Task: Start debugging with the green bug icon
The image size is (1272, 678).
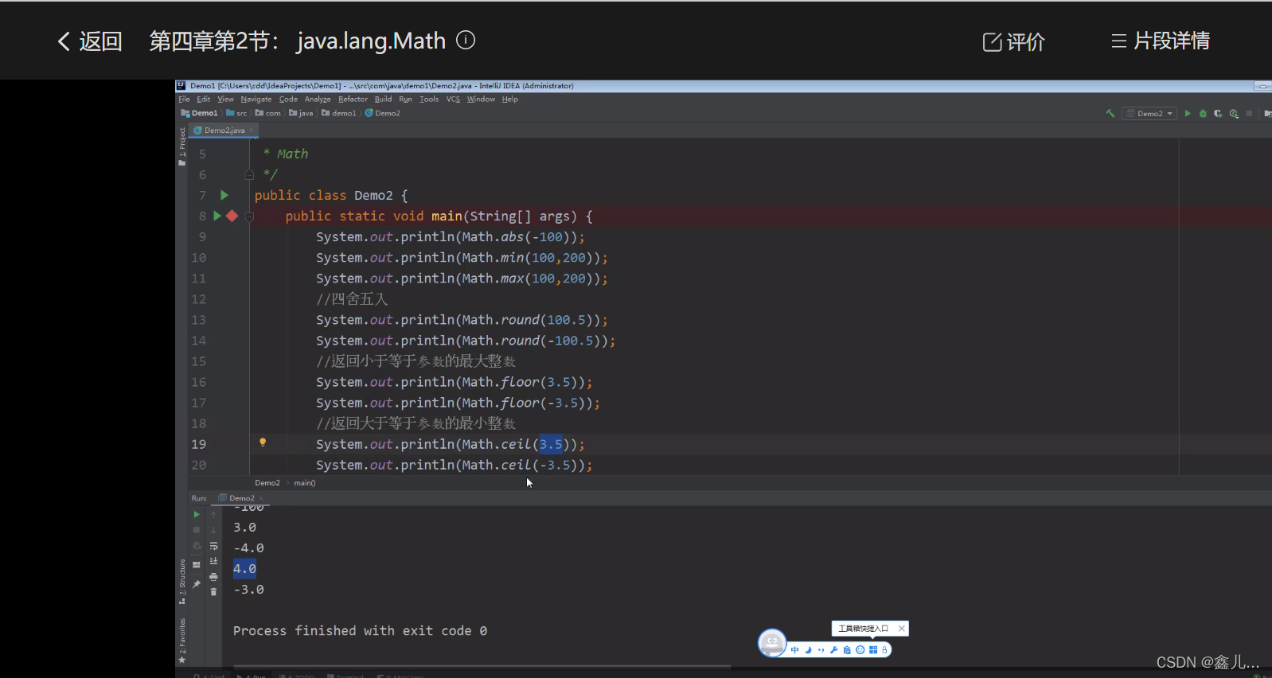Action: click(1203, 114)
